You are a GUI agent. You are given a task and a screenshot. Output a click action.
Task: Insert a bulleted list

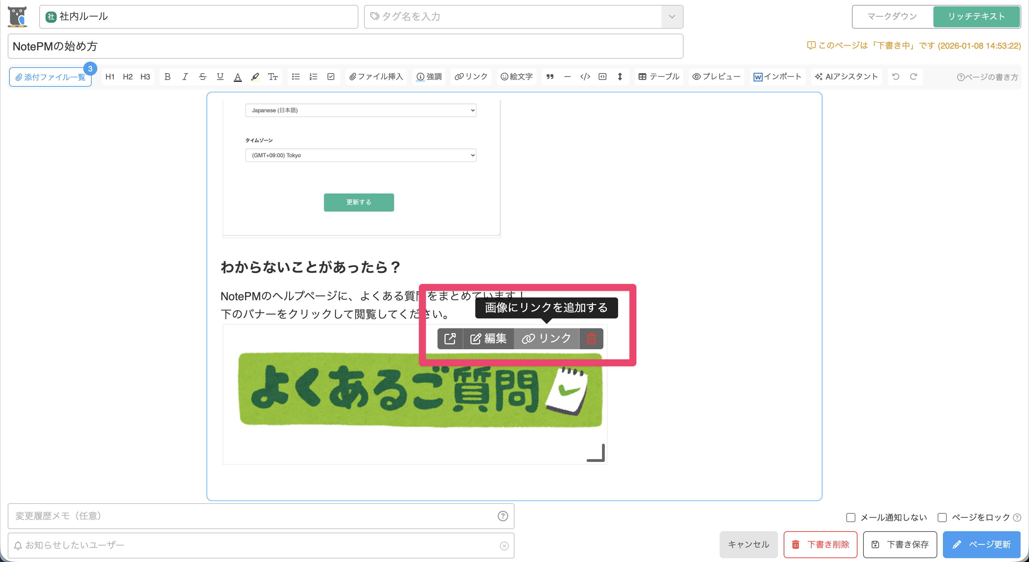click(x=296, y=77)
